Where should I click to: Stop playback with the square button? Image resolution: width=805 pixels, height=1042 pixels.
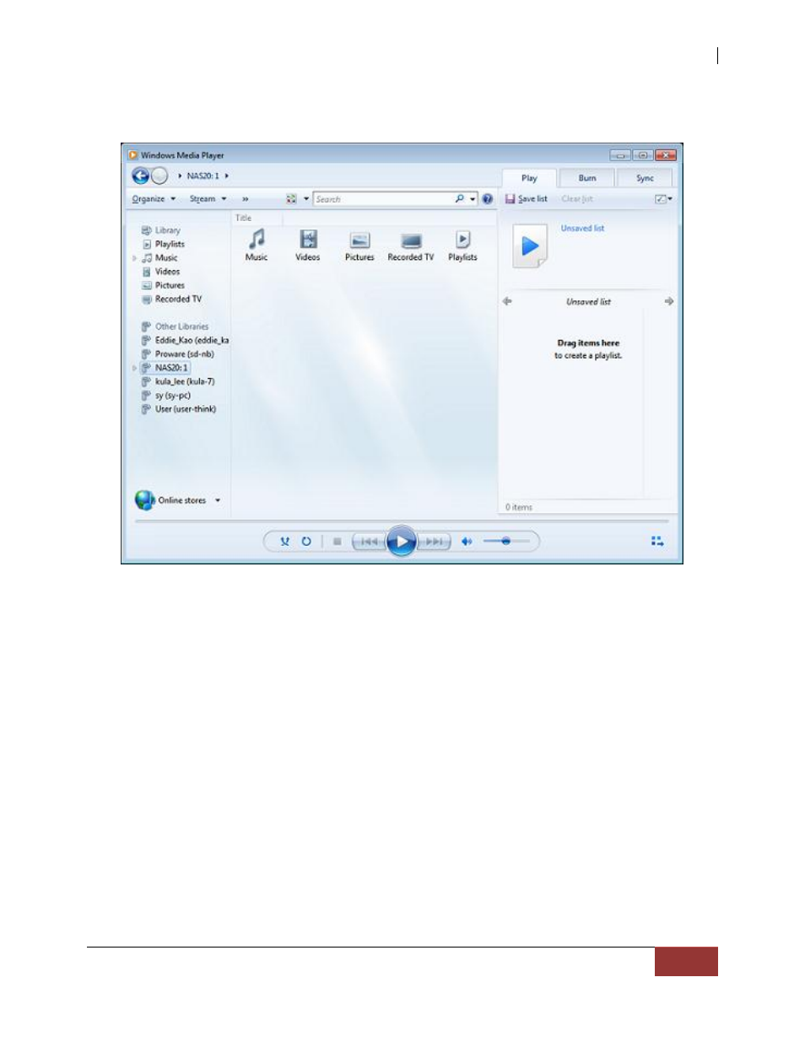point(337,542)
